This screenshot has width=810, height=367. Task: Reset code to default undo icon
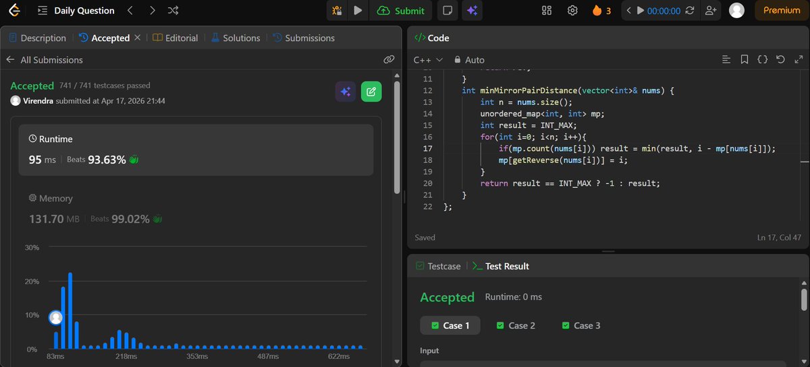pyautogui.click(x=780, y=59)
